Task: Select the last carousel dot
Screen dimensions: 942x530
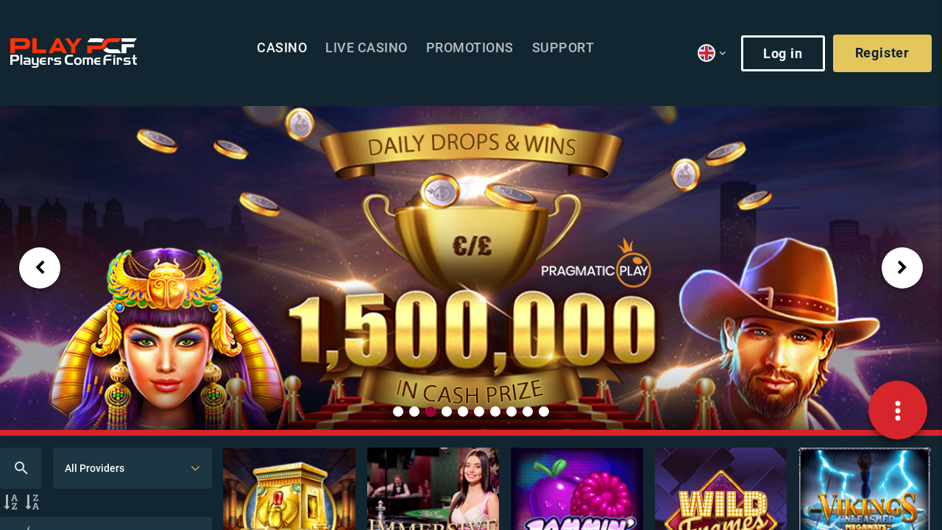Action: 544,411
